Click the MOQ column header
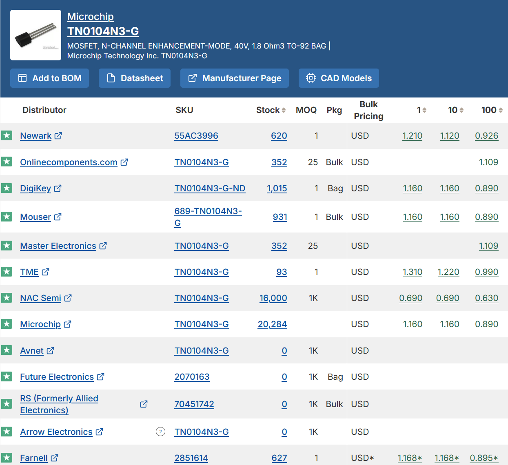 coord(306,110)
